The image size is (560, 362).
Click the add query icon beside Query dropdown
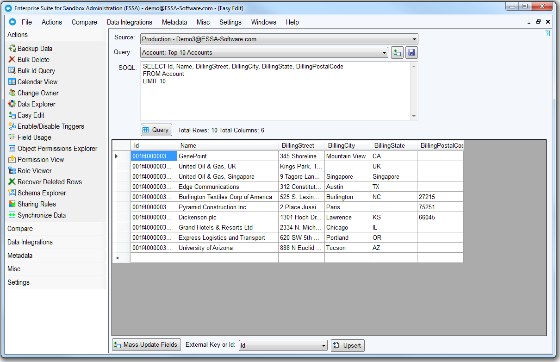point(397,53)
